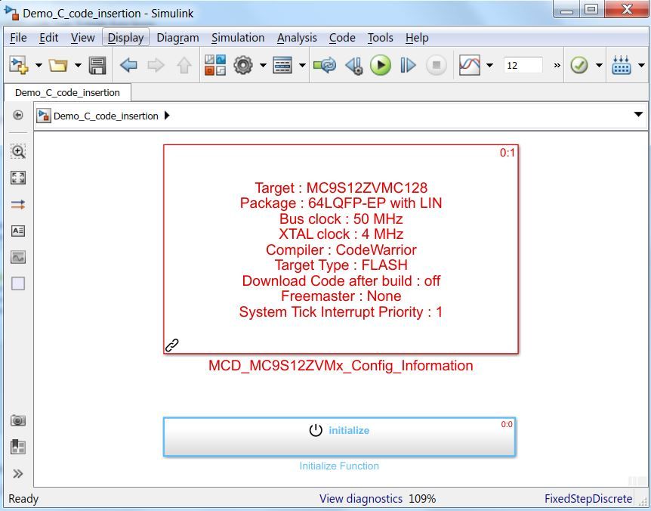Click the grey Forward arrow

(x=156, y=65)
